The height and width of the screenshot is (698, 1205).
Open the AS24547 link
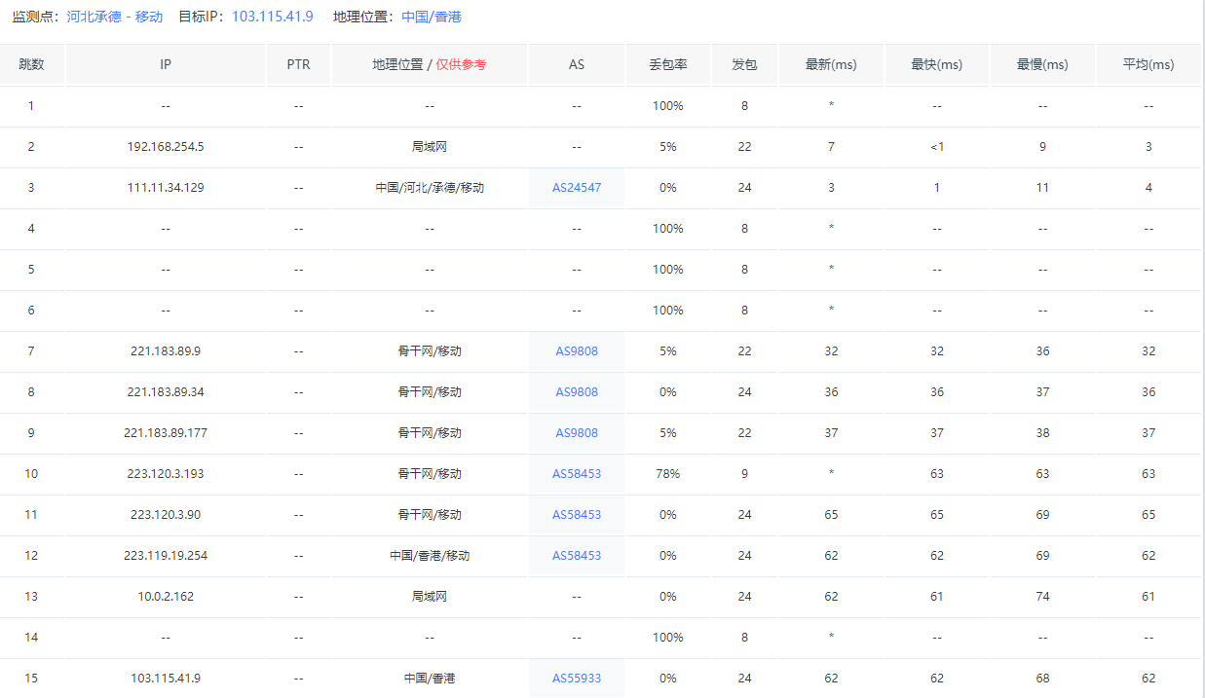(577, 188)
